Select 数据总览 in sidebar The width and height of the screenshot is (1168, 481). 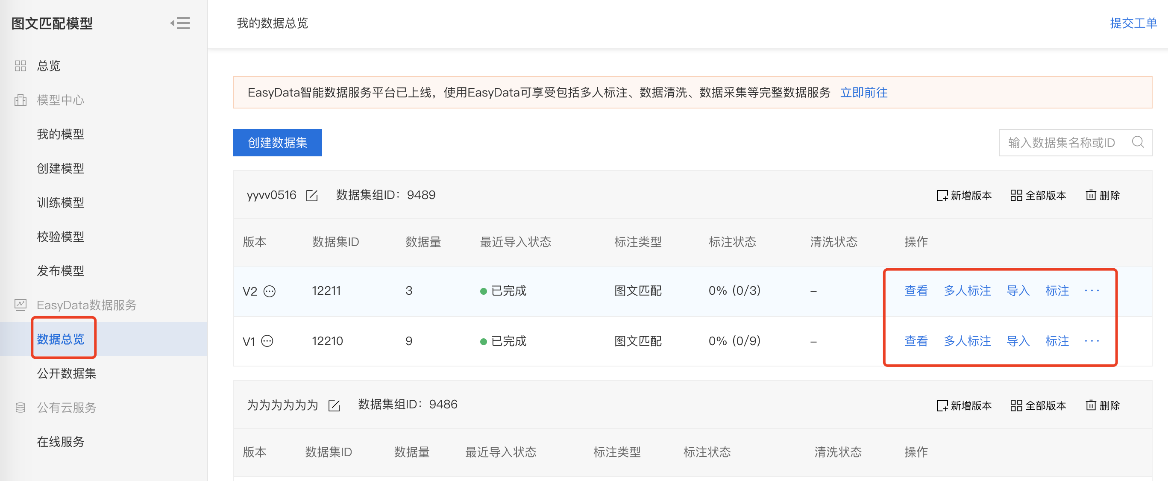(60, 339)
